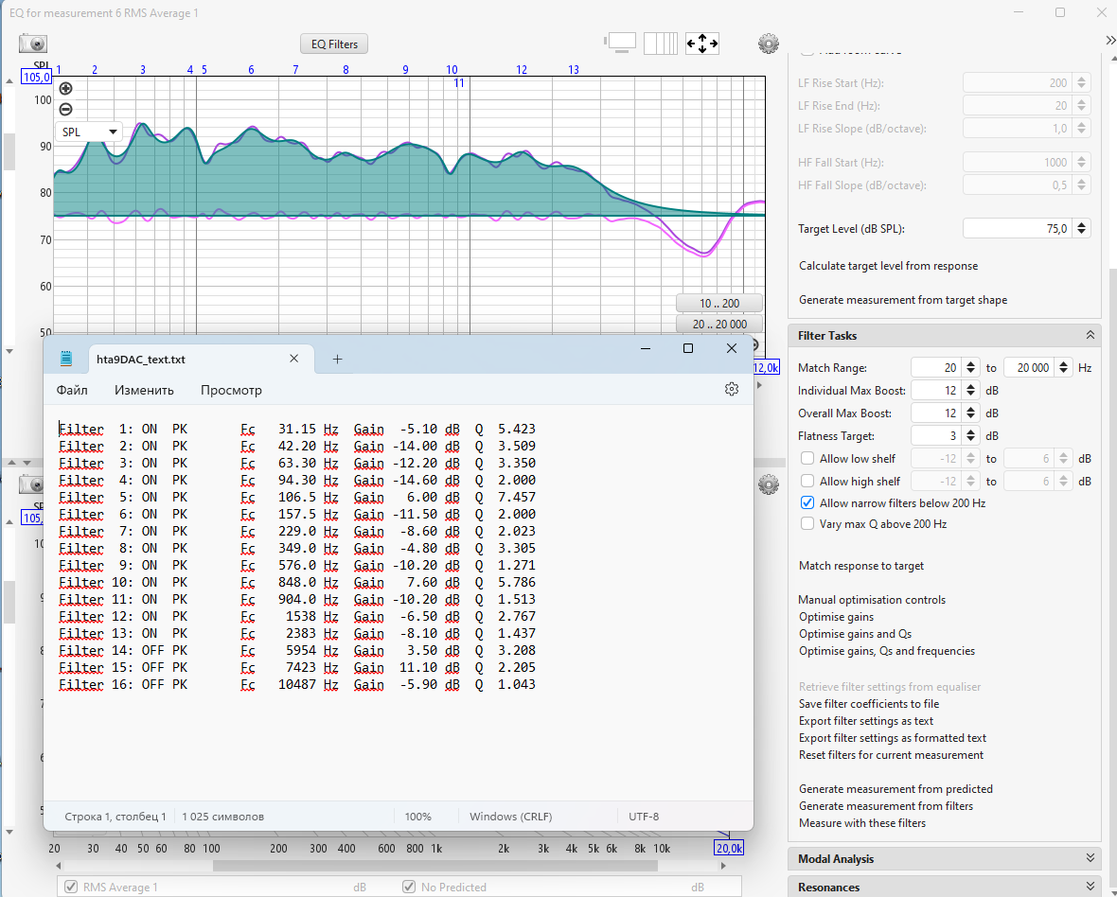Tick Vary max Q above 200 Hz
The height and width of the screenshot is (897, 1117).
pyautogui.click(x=807, y=523)
